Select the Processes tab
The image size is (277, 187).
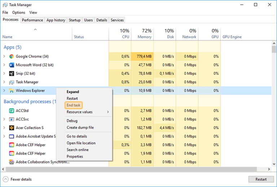[10, 19]
